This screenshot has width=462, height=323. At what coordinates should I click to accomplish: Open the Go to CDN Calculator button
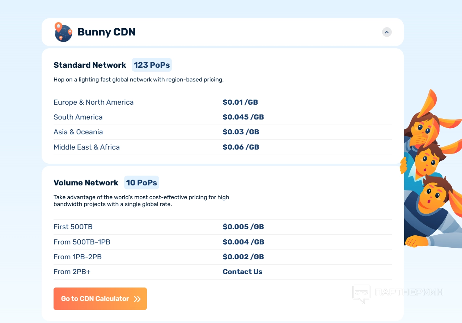pos(100,299)
